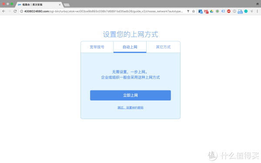Open the Chrome three-dot menu
Image resolution: width=261 pixels, height=163 pixels.
tap(257, 11)
